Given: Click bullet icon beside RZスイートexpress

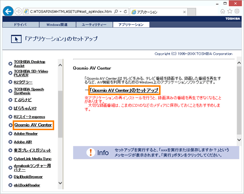Looking at the screenshot, I should point(10,116).
